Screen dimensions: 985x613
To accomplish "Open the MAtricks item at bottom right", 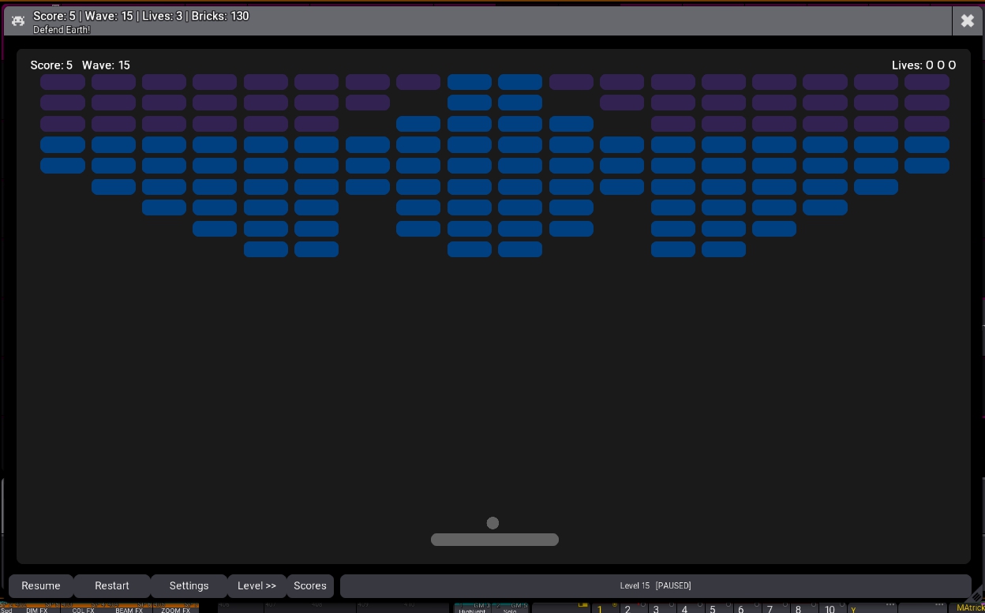I will coord(968,607).
